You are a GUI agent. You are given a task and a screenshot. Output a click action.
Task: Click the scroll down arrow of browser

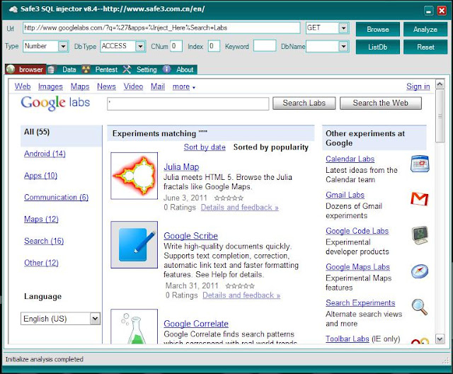(440, 339)
